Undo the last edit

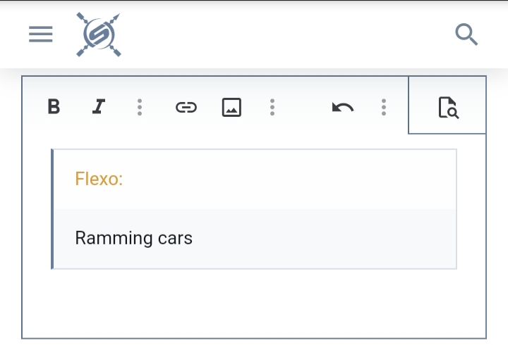coord(343,107)
